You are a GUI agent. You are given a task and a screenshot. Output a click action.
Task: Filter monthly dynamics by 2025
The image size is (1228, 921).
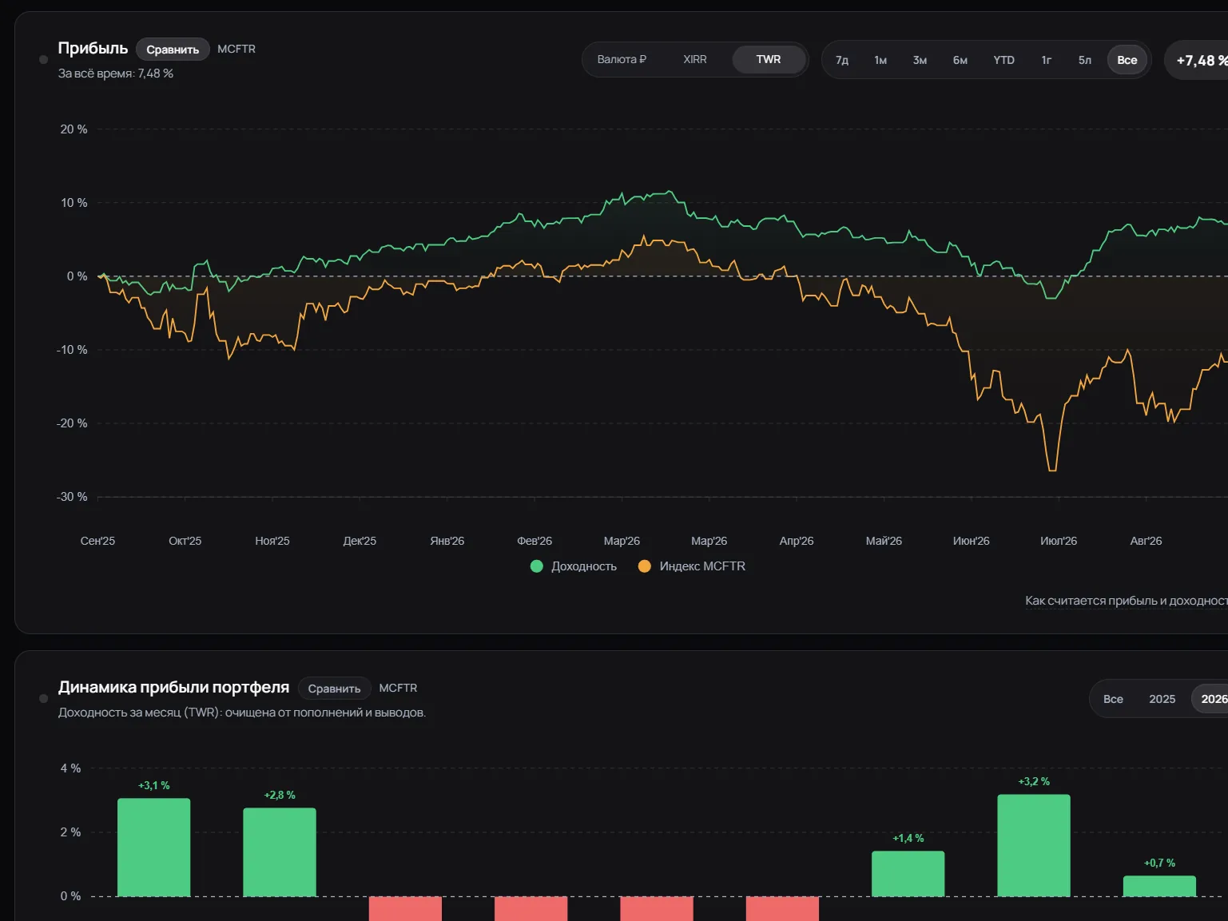click(x=1162, y=699)
